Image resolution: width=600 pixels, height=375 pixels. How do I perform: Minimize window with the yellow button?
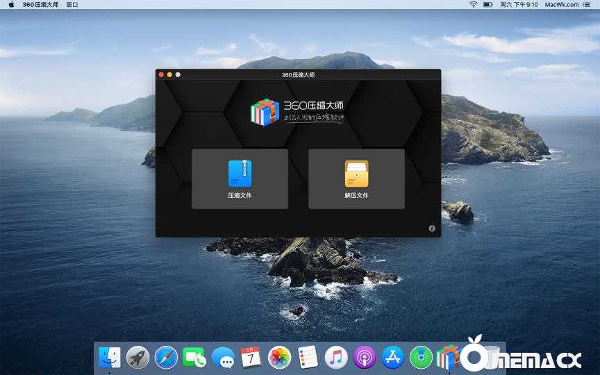pos(169,74)
